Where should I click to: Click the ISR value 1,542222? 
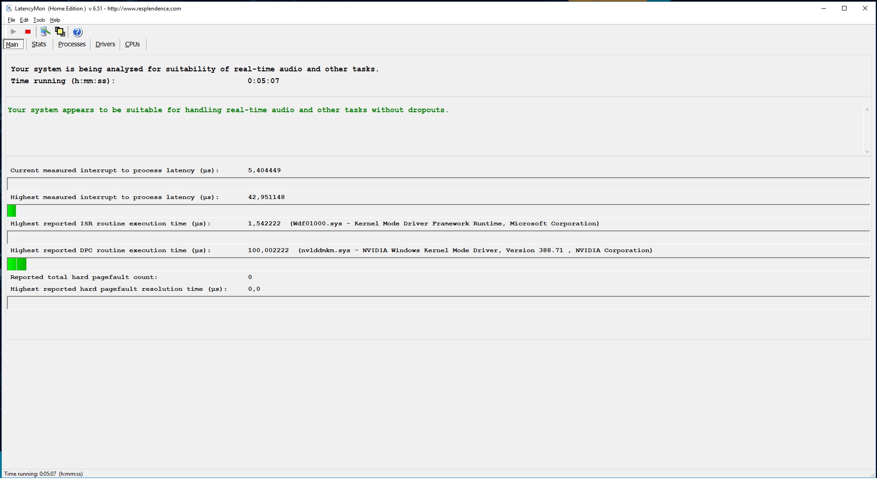tap(264, 224)
